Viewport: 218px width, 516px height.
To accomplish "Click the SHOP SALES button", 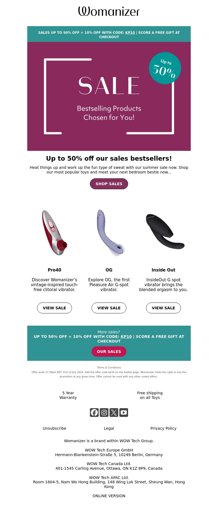I will point(109,184).
